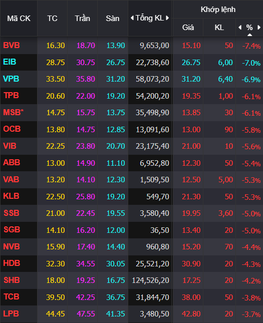Click the Sàn column header
This screenshot has width=263, height=323.
pos(113,19)
